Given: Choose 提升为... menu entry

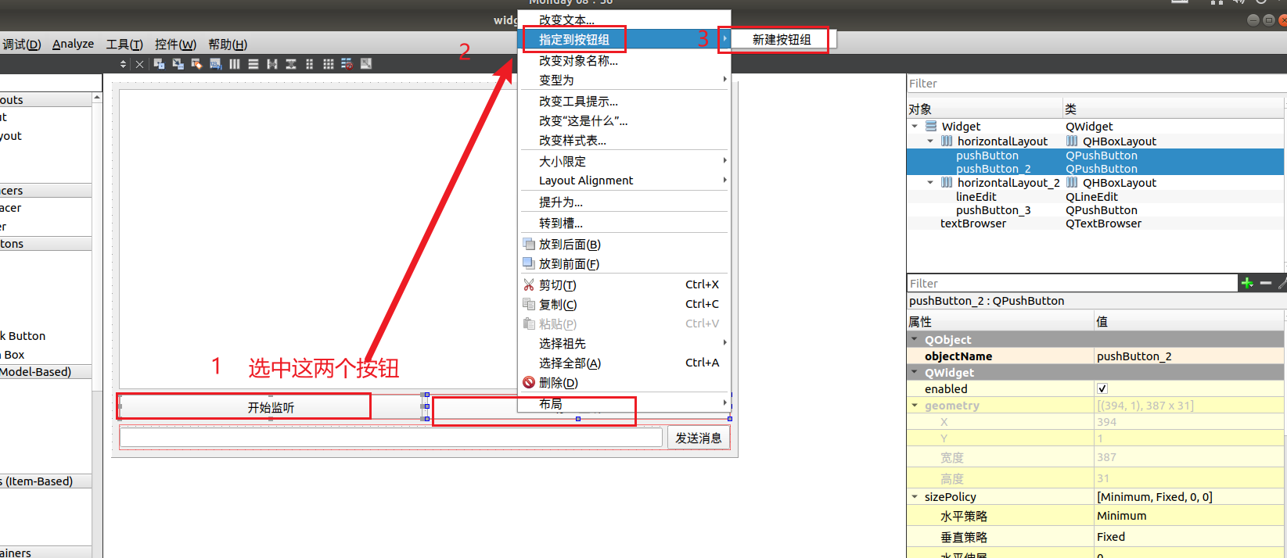Looking at the screenshot, I should point(625,202).
